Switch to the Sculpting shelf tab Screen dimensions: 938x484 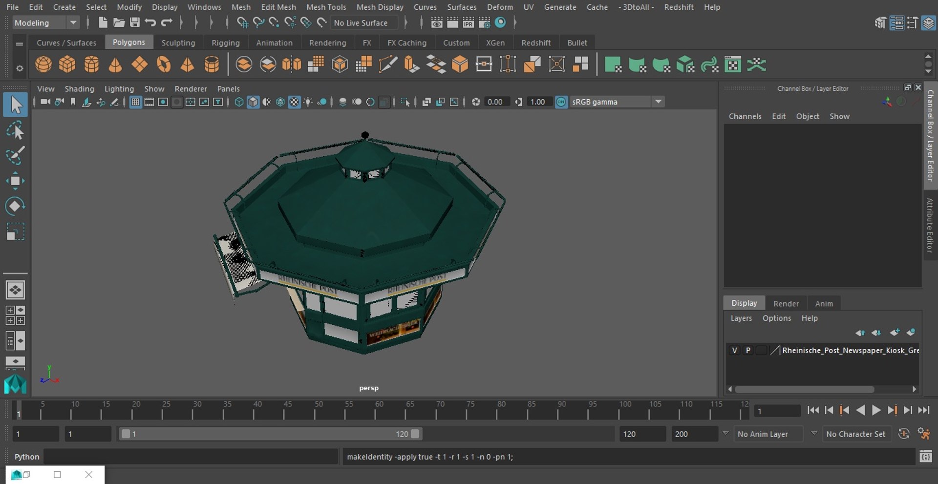[x=178, y=42]
